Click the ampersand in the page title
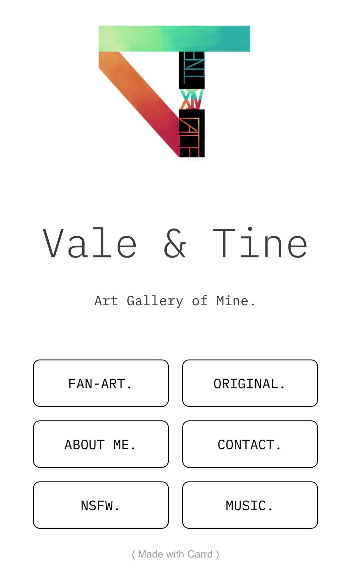This screenshot has width=351, height=579. [175, 244]
